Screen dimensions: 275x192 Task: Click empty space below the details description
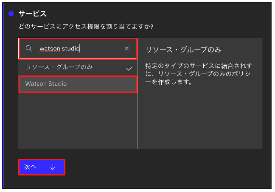pyautogui.click(x=199, y=119)
